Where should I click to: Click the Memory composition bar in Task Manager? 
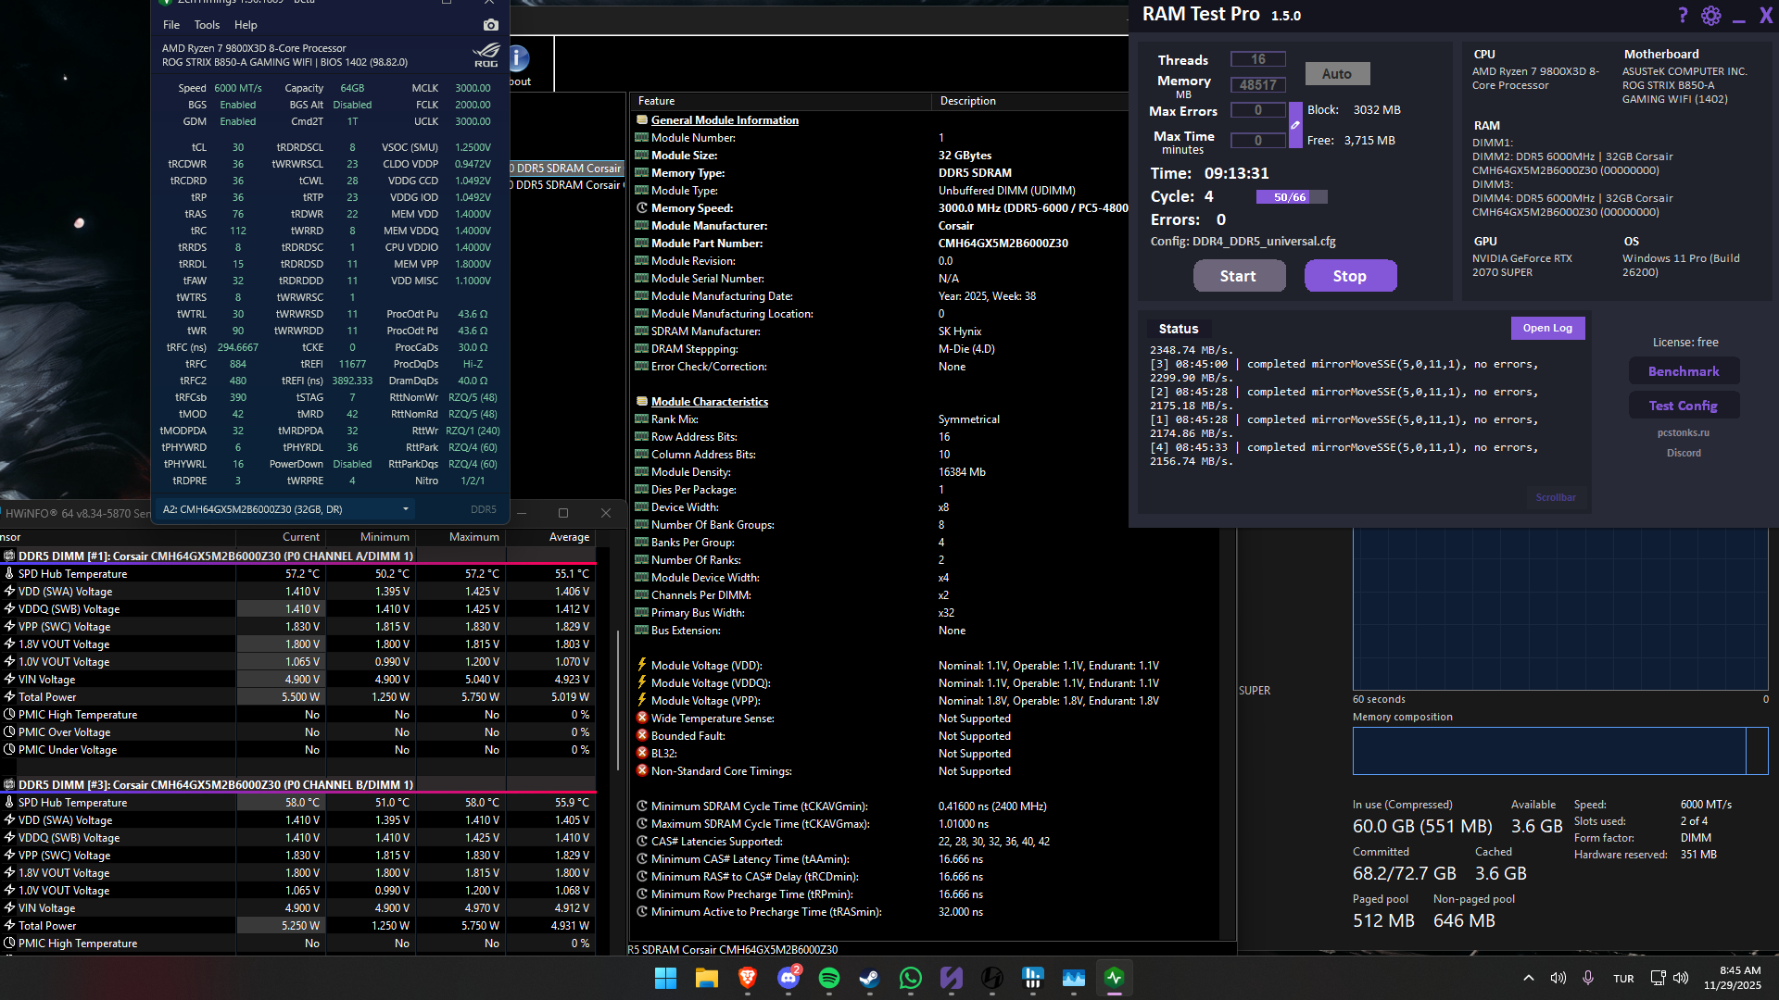point(1560,751)
